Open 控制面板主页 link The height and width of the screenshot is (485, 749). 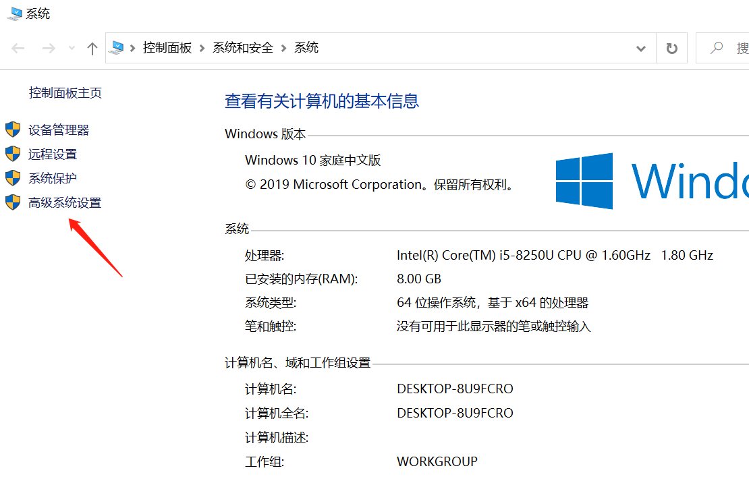point(65,92)
